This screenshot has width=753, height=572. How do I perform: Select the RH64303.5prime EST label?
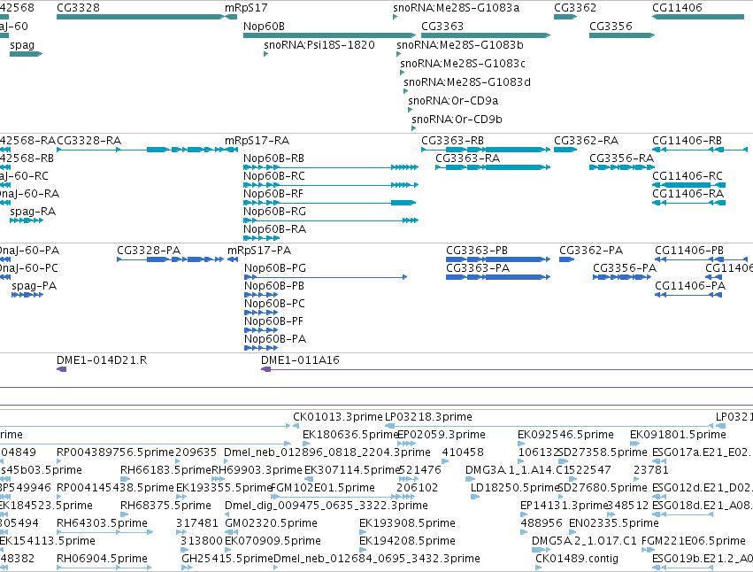coord(102,523)
